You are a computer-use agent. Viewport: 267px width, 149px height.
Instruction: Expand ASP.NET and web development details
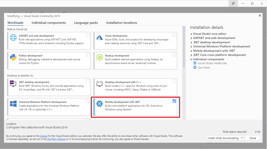tap(191, 38)
